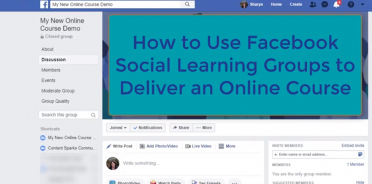
Task: Open the Members tab in sidebar
Action: click(51, 70)
